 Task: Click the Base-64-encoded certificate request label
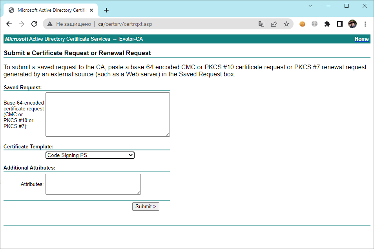tap(24, 114)
